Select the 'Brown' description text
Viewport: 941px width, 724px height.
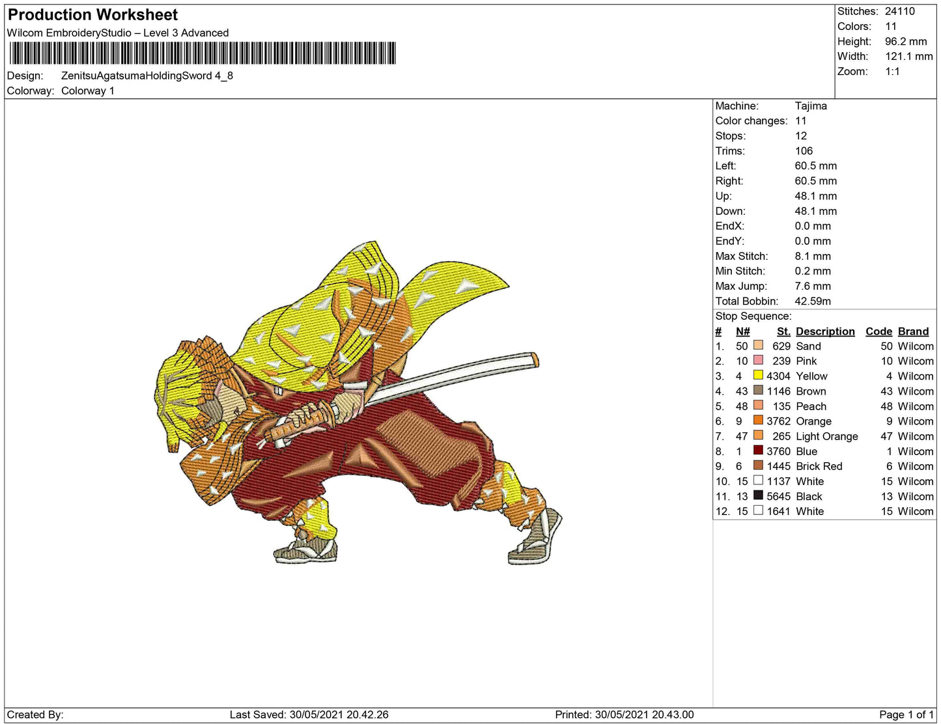(811, 391)
